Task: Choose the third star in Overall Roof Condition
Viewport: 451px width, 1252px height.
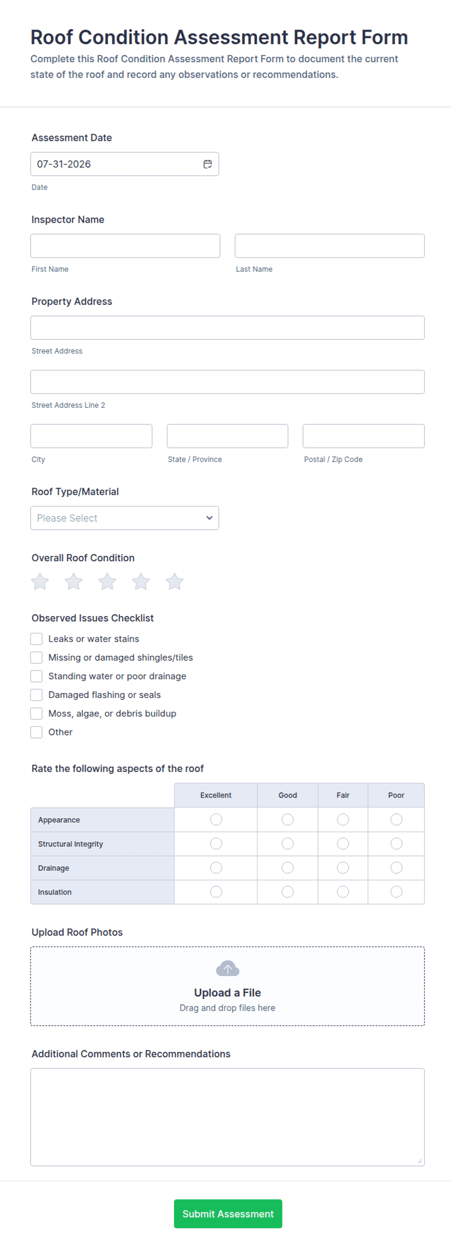Action: coord(107,581)
